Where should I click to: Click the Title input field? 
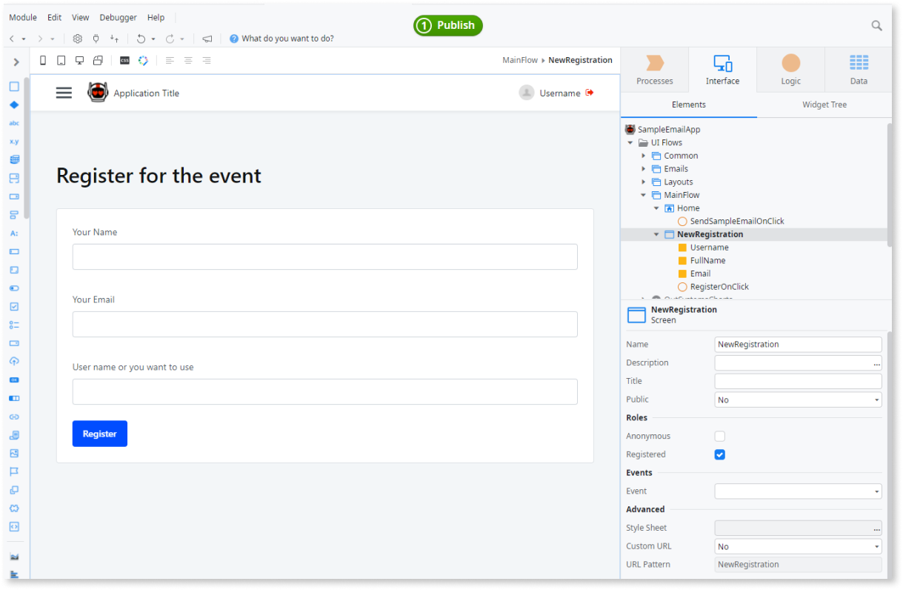coord(797,380)
